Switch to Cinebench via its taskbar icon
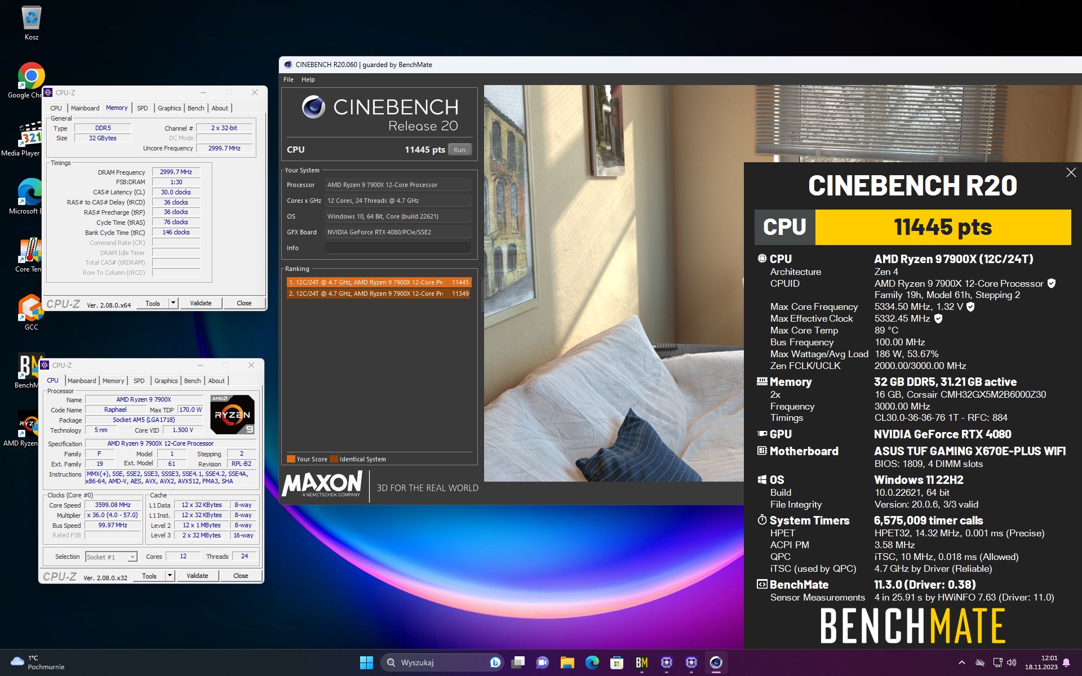The height and width of the screenshot is (676, 1082). [716, 662]
